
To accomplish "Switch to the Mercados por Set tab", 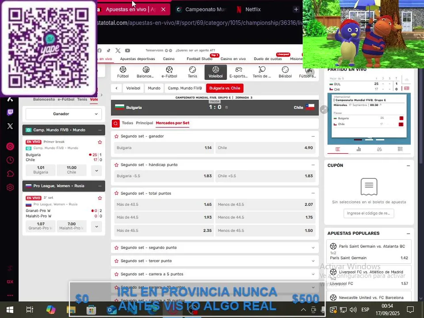I will click(173, 123).
